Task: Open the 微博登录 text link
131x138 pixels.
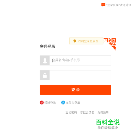Action: pos(50,103)
